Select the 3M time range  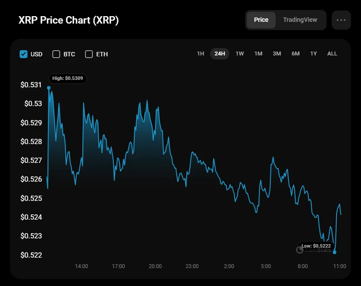pos(277,54)
